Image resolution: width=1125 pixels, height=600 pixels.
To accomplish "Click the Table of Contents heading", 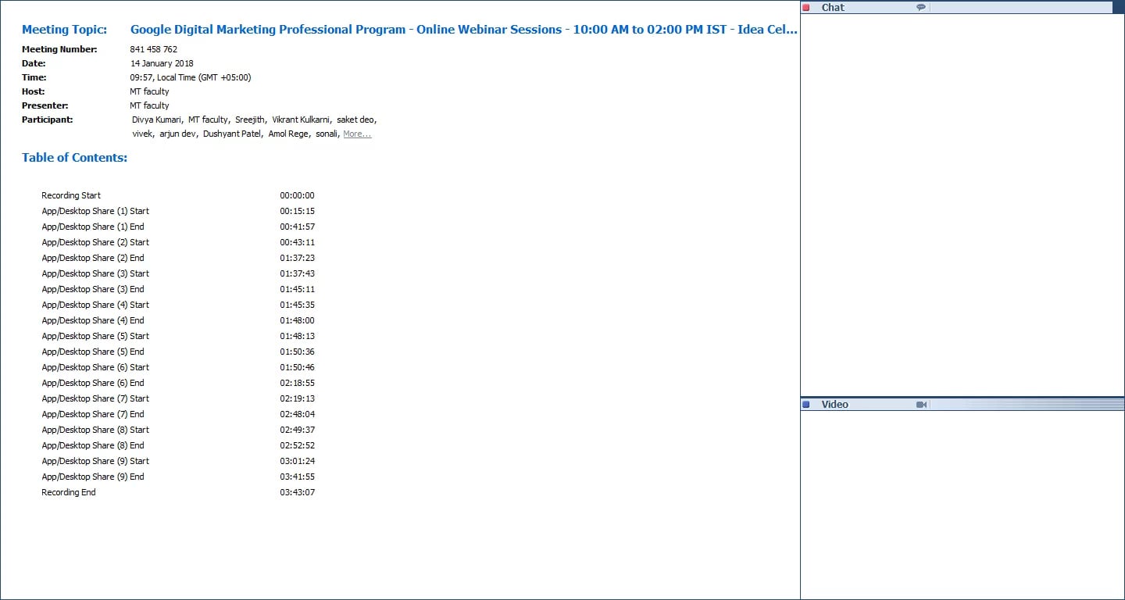I will [74, 158].
